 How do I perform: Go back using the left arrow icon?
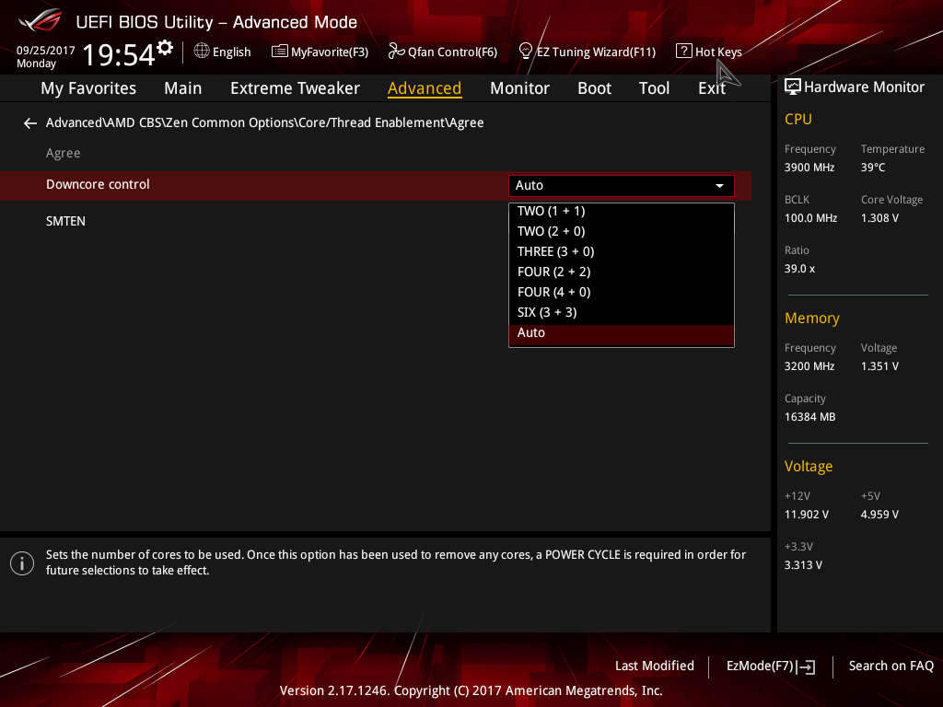coord(30,123)
